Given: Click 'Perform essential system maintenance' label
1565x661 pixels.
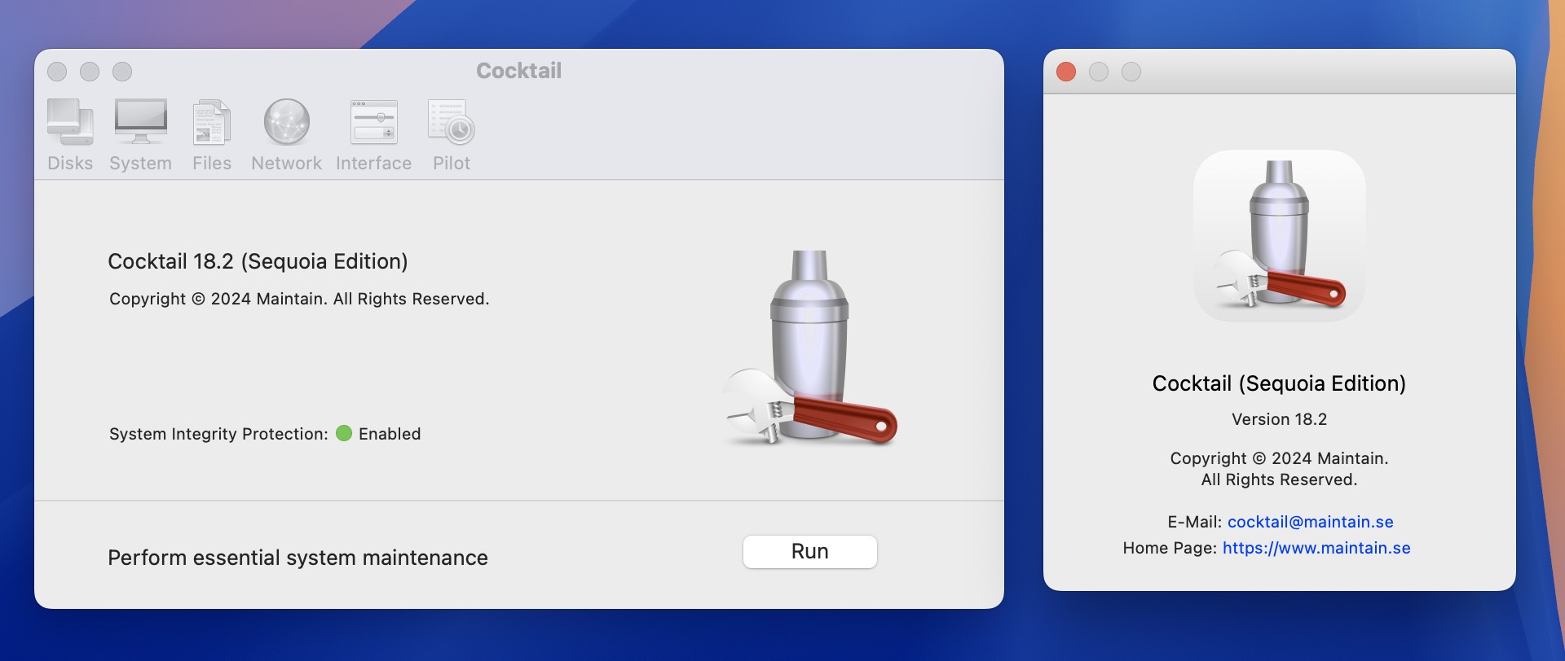Looking at the screenshot, I should (298, 558).
